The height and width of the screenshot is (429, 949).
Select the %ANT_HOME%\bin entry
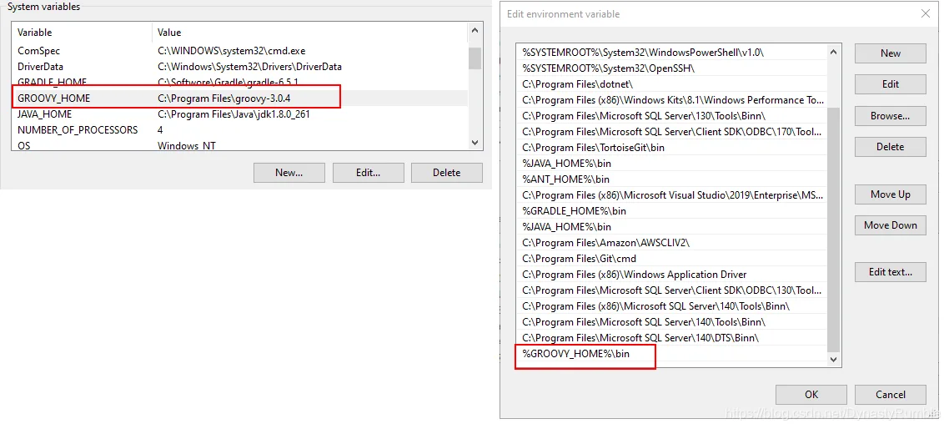[x=672, y=179]
